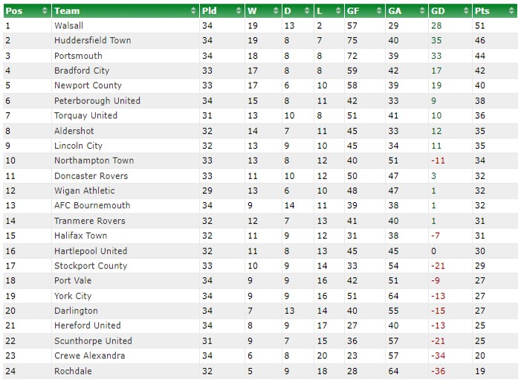Click Northampton Town's negative GD value
The image size is (521, 385).
click(438, 161)
